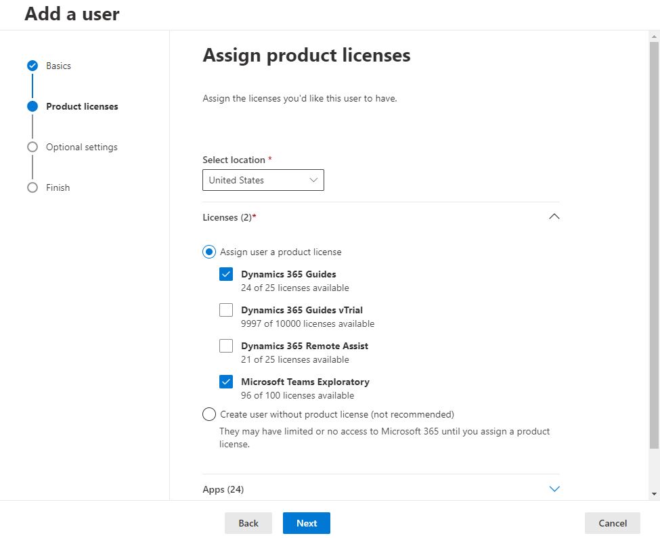Cancel adding the user

pyautogui.click(x=611, y=522)
